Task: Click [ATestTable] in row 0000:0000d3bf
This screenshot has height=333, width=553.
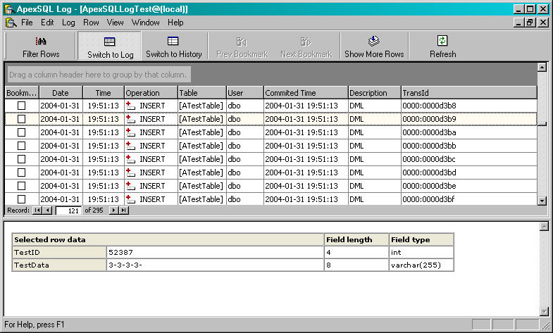Action: [201, 199]
